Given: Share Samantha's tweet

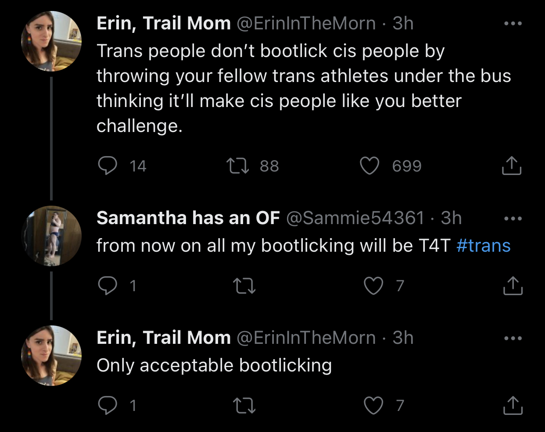Looking at the screenshot, I should coord(512,286).
